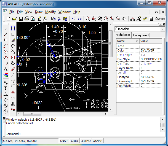Create a new drawing file
The height and width of the screenshot is (146, 168).
click(x=8, y=19)
